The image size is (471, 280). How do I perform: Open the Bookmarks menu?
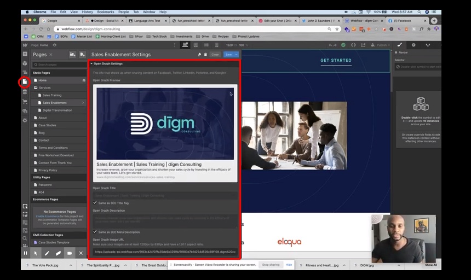pyautogui.click(x=106, y=12)
